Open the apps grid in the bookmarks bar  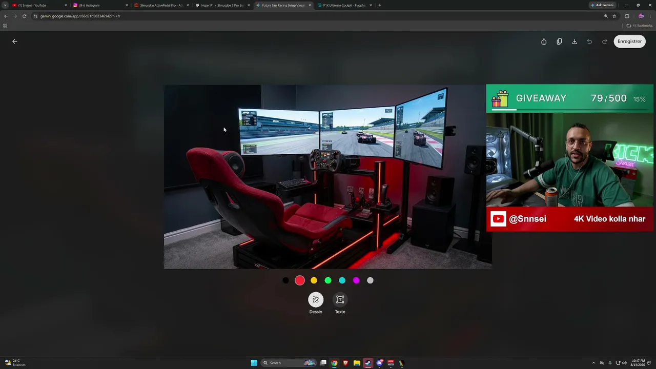coord(5,25)
